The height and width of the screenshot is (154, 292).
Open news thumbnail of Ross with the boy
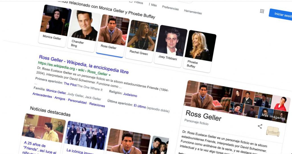(x=44, y=128)
